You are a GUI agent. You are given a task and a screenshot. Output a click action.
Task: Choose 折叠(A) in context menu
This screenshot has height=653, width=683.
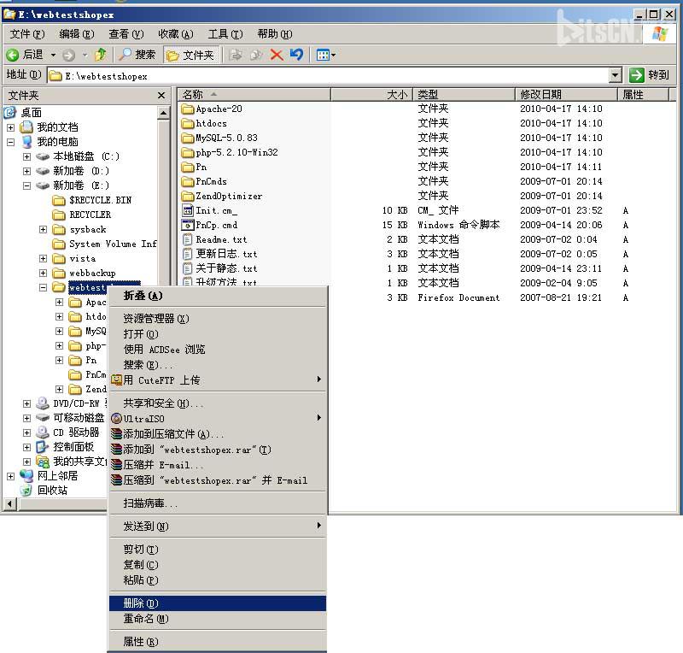(218, 296)
